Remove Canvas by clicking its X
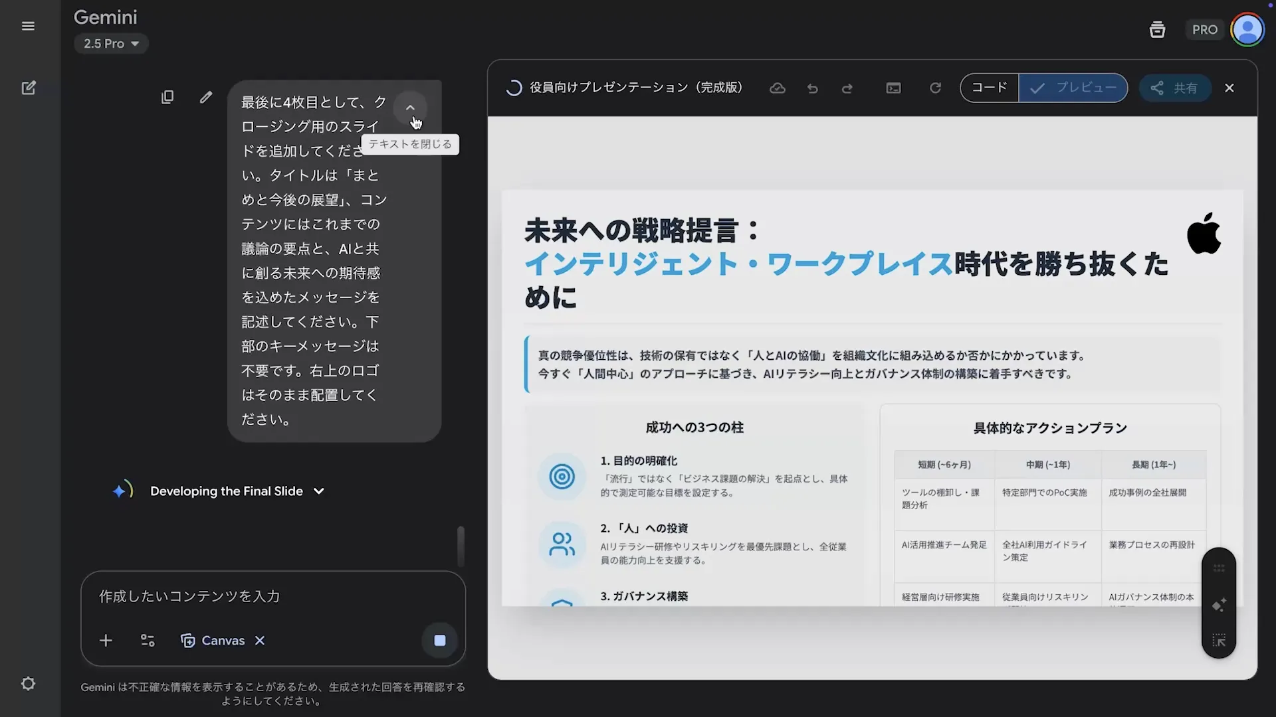 259,641
